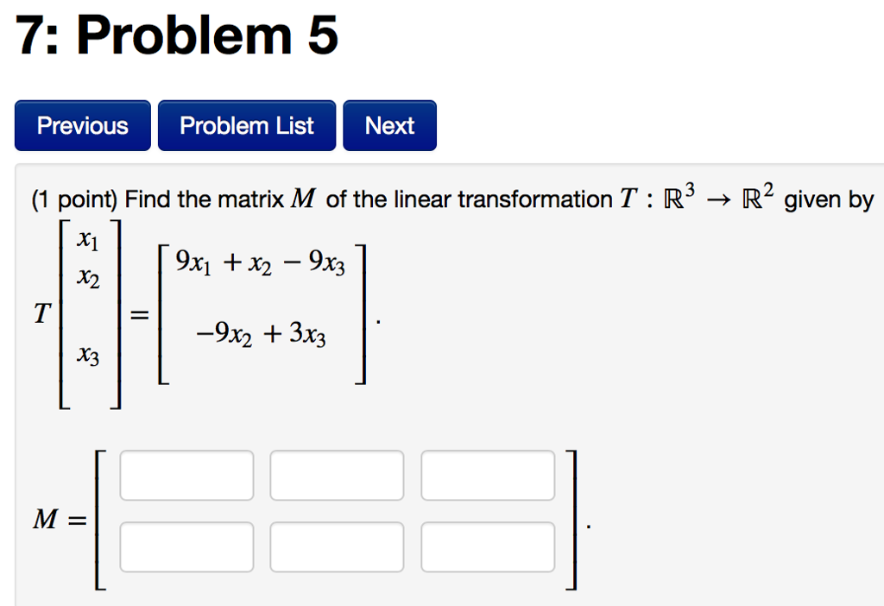Click the Previous button

tap(82, 125)
